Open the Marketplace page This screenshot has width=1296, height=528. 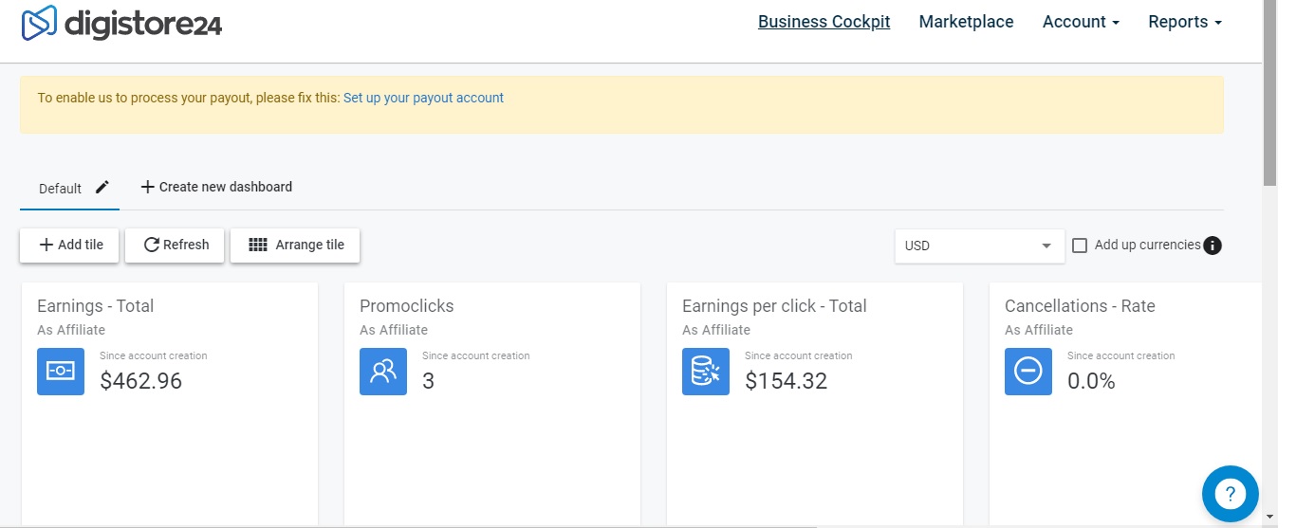(966, 22)
